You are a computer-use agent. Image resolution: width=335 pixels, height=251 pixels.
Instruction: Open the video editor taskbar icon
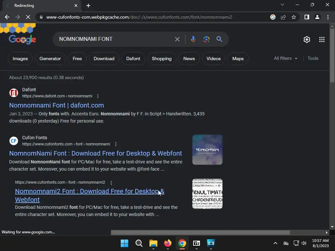[211, 243]
